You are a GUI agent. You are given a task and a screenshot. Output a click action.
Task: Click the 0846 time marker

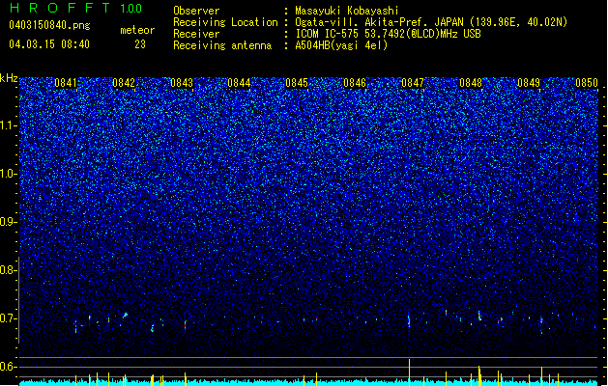click(x=355, y=83)
